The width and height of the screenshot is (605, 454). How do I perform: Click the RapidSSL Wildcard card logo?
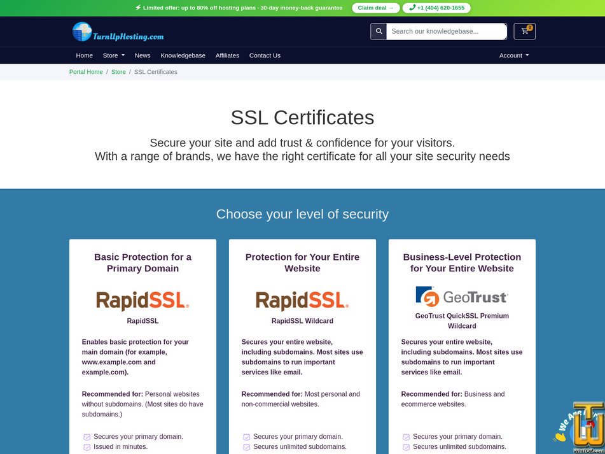pos(302,301)
